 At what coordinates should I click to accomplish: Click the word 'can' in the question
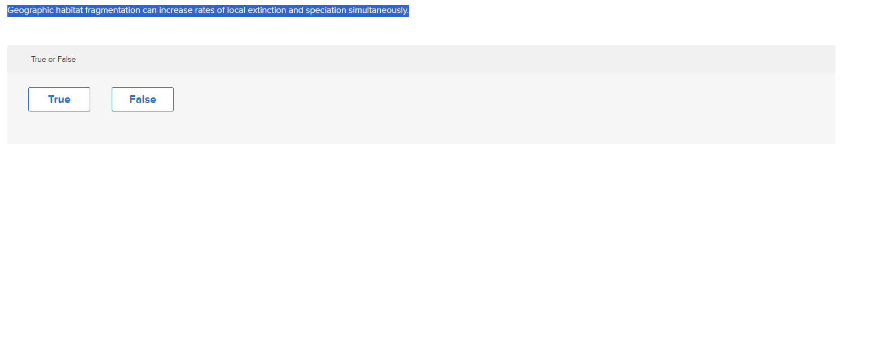click(x=149, y=10)
